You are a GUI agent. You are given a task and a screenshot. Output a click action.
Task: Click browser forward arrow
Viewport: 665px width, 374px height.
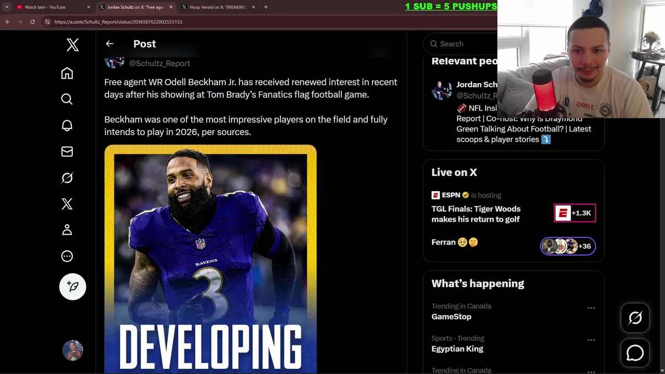tap(20, 22)
